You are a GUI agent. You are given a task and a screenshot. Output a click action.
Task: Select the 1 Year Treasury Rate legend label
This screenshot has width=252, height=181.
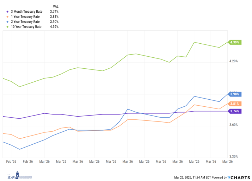[25, 17]
